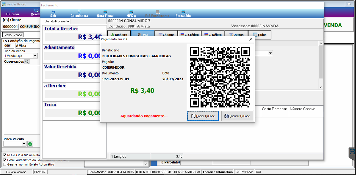The height and width of the screenshot is (175, 356).
Task: Click version 23.07a09.27b in status bar
Action: click(245, 172)
